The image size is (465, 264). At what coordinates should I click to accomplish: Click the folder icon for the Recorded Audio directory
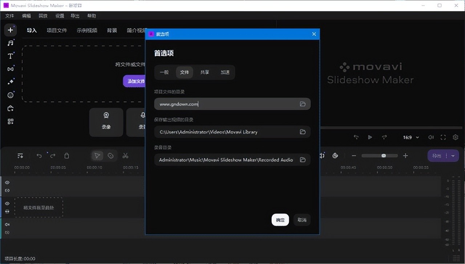303,160
